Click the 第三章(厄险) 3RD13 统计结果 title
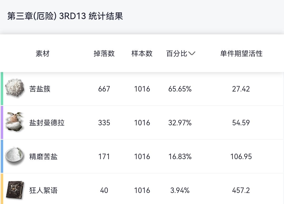Viewport: 284px width, 204px height. pyautogui.click(x=65, y=17)
